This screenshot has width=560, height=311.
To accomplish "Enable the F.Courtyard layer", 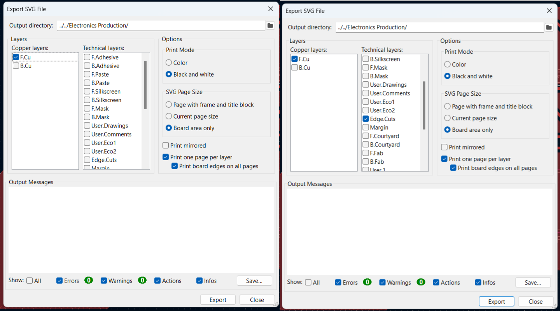I will 366,136.
